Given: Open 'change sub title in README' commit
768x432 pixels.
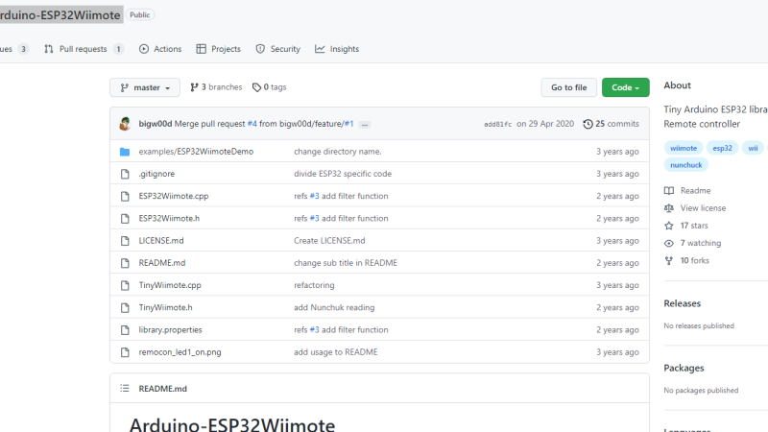Looking at the screenshot, I should [346, 263].
